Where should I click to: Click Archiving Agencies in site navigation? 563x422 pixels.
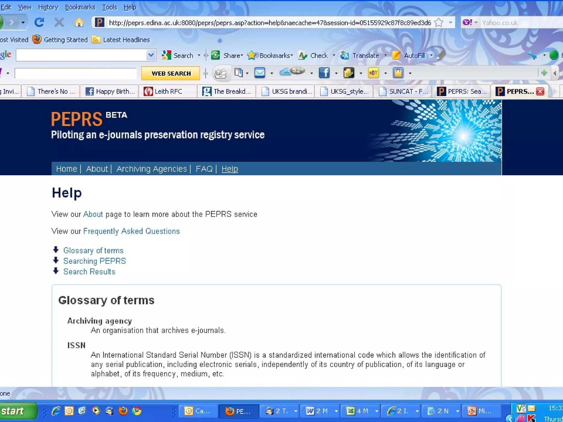[151, 169]
